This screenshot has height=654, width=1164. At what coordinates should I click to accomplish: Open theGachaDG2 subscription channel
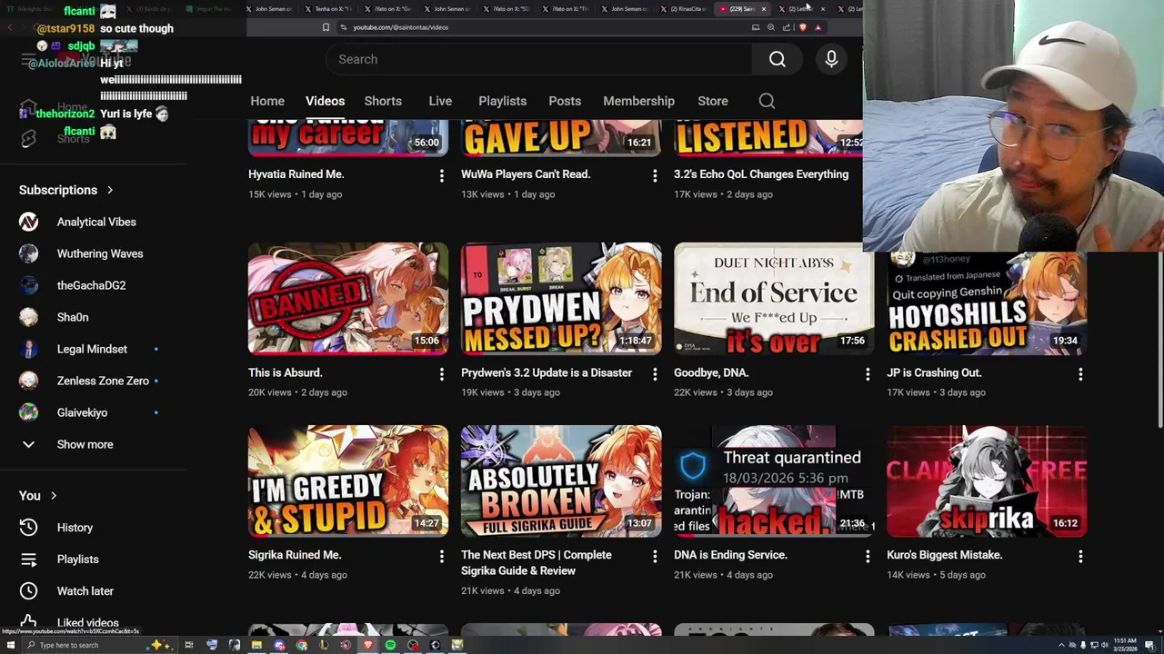click(91, 286)
